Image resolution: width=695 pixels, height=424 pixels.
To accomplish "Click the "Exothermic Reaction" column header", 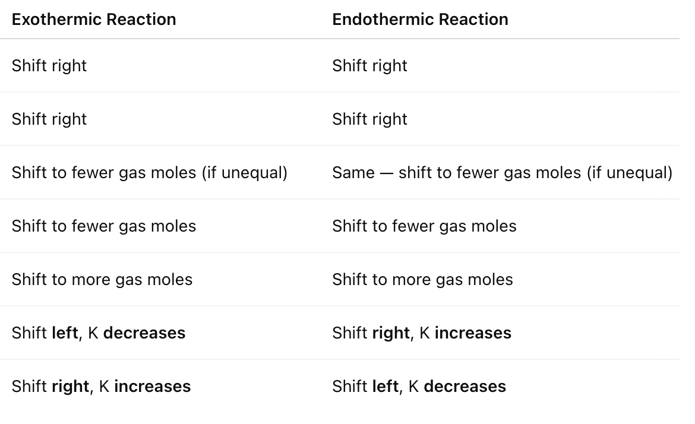I will click(94, 19).
